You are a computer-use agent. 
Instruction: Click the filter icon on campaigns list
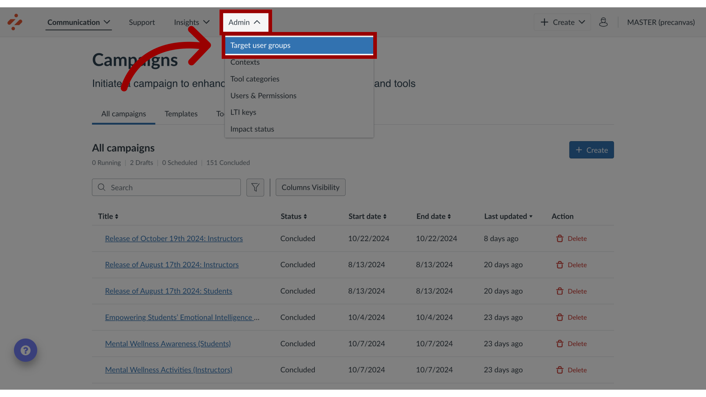pyautogui.click(x=255, y=187)
